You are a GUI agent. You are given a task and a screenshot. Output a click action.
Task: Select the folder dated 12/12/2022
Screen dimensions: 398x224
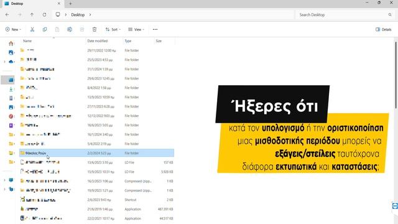pos(97,116)
